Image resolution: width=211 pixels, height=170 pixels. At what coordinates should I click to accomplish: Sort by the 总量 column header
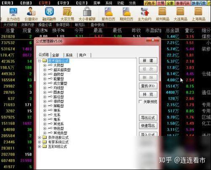point(10,30)
